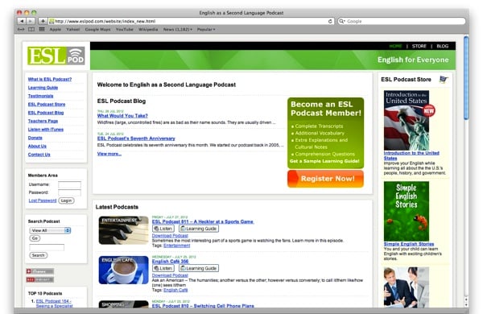This screenshot has width=483, height=314.
Task: Open the Listen with iTunes link
Action: [x=46, y=129]
